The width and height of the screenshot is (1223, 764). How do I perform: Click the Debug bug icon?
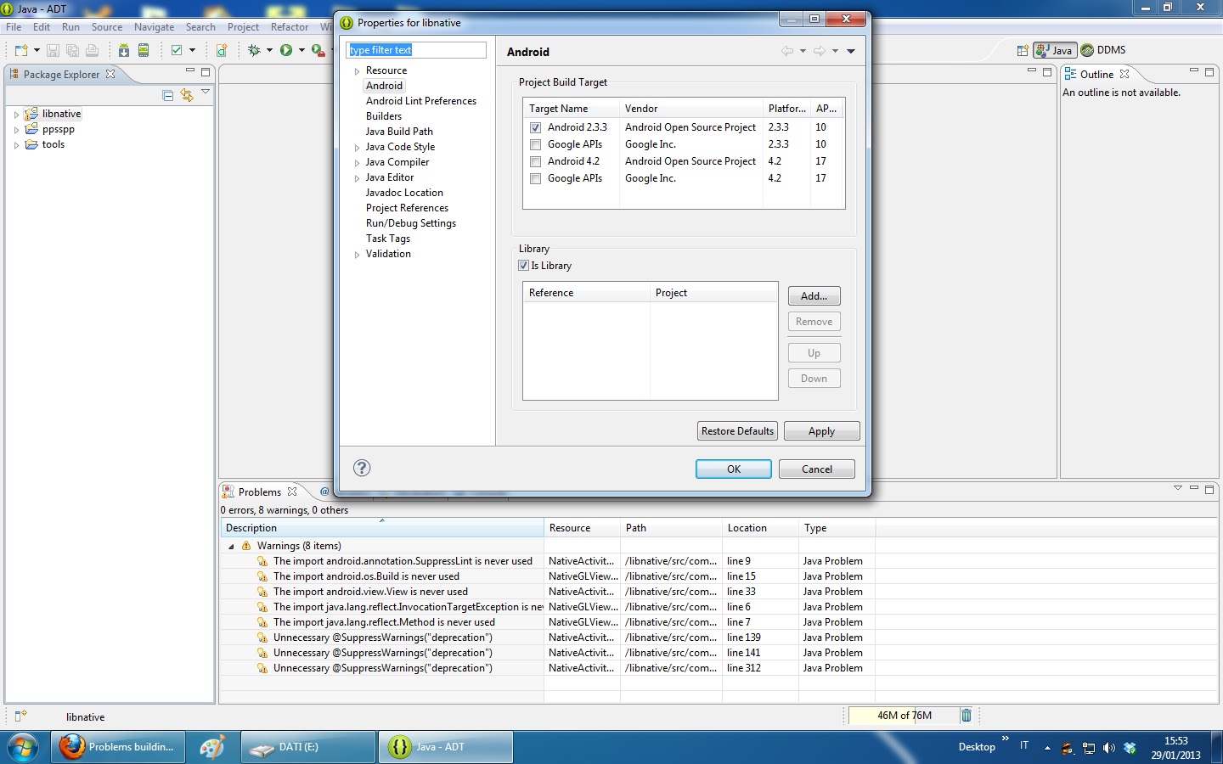[254, 50]
